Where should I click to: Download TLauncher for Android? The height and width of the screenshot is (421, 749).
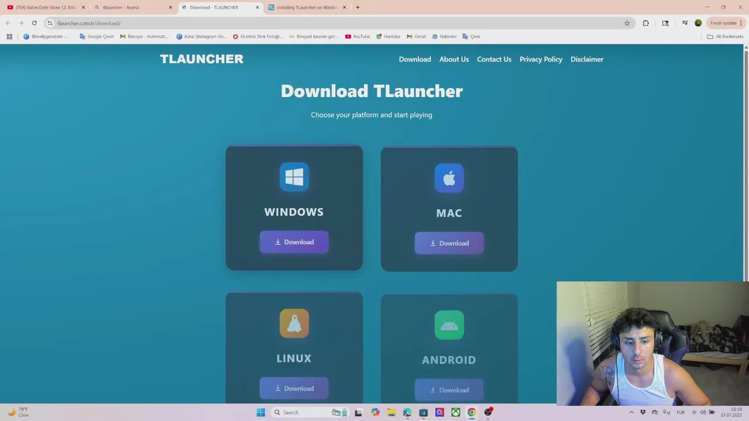coord(449,390)
